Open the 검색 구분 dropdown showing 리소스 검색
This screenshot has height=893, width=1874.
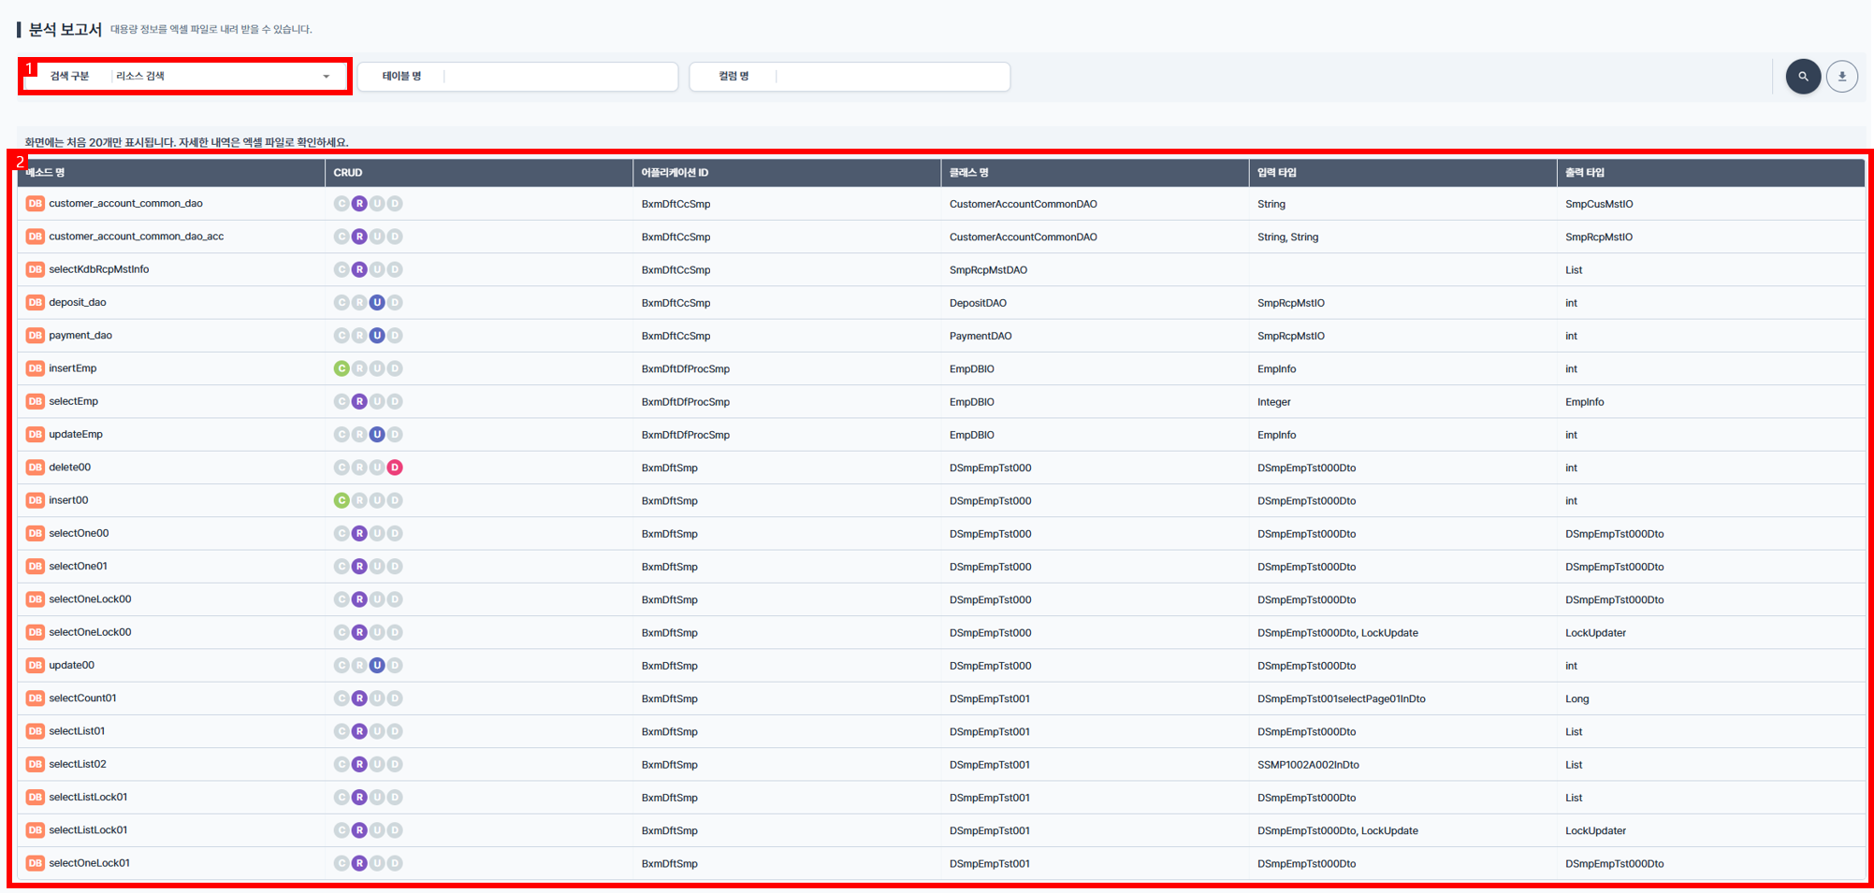point(185,77)
